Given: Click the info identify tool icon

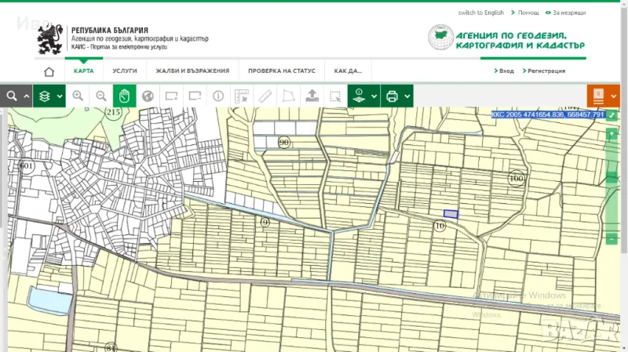Looking at the screenshot, I should click(218, 96).
